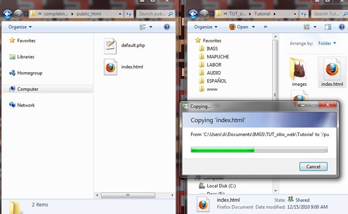
Task: Close the Copying dialog
Action: pos(327,105)
